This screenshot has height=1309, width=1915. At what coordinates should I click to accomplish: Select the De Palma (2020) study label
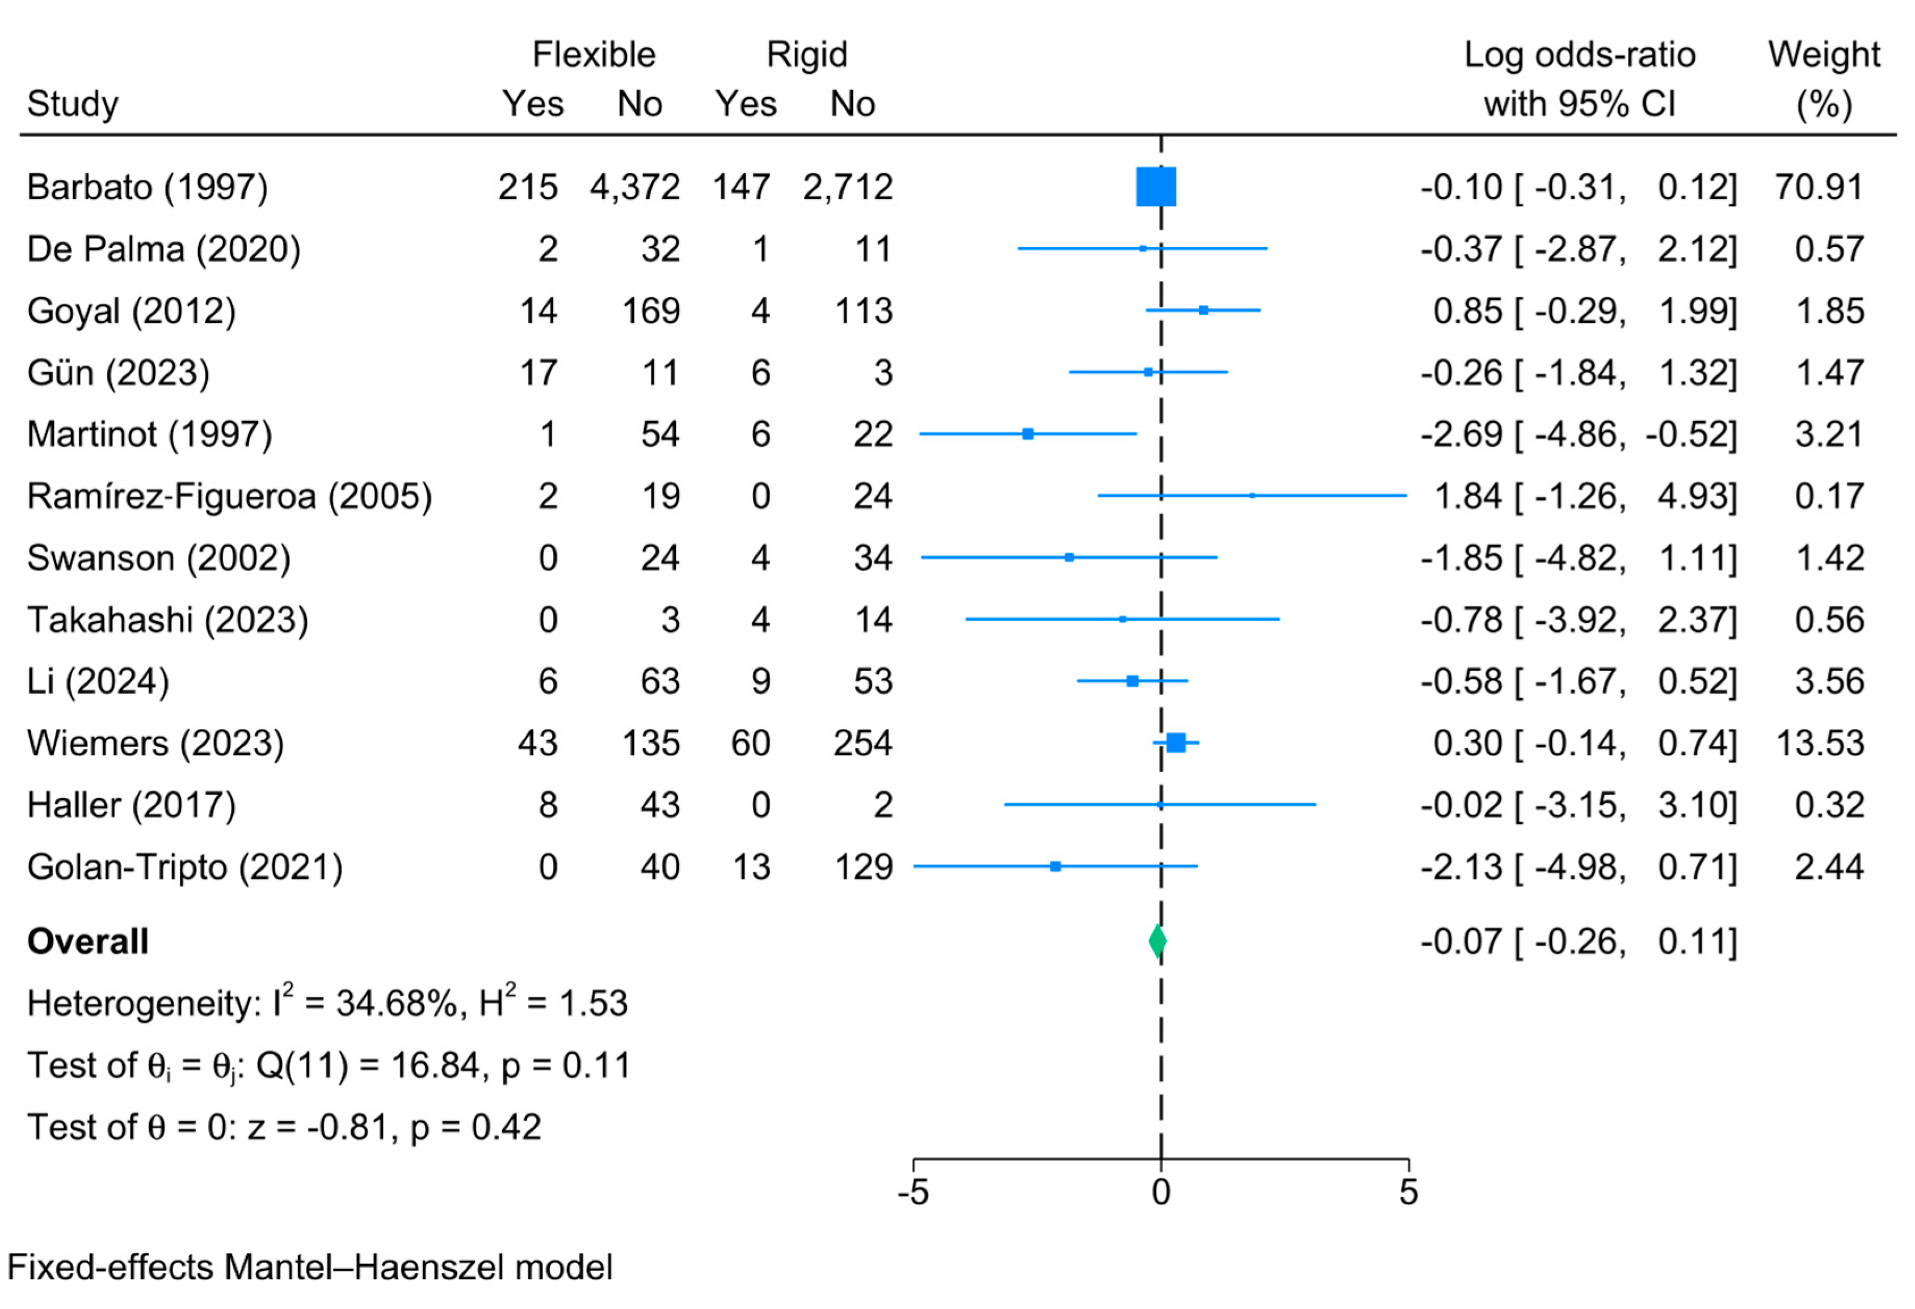163,249
